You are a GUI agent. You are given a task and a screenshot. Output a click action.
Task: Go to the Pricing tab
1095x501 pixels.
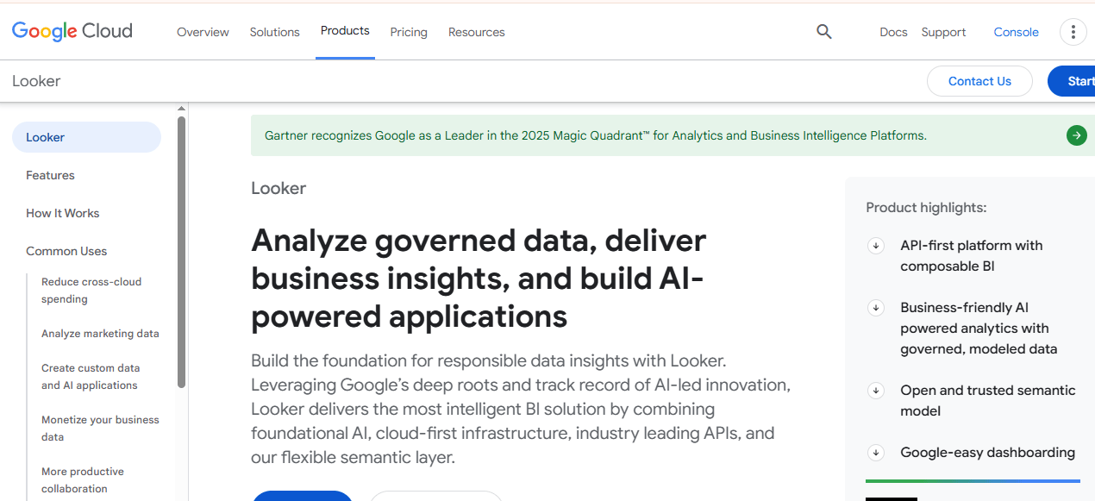click(409, 32)
